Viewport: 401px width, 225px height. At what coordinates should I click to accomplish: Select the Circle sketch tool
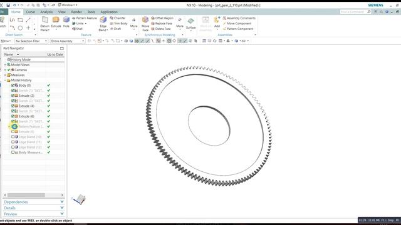click(20, 27)
